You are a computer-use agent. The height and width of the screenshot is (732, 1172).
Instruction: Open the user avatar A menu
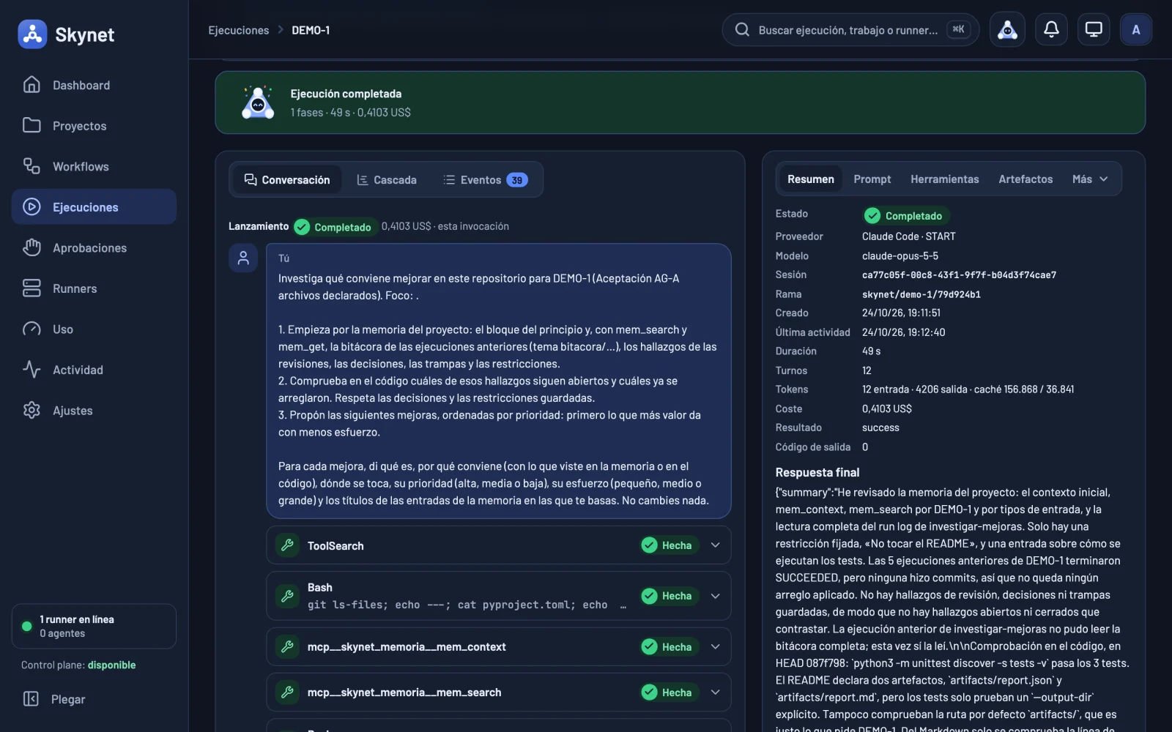pyautogui.click(x=1135, y=30)
